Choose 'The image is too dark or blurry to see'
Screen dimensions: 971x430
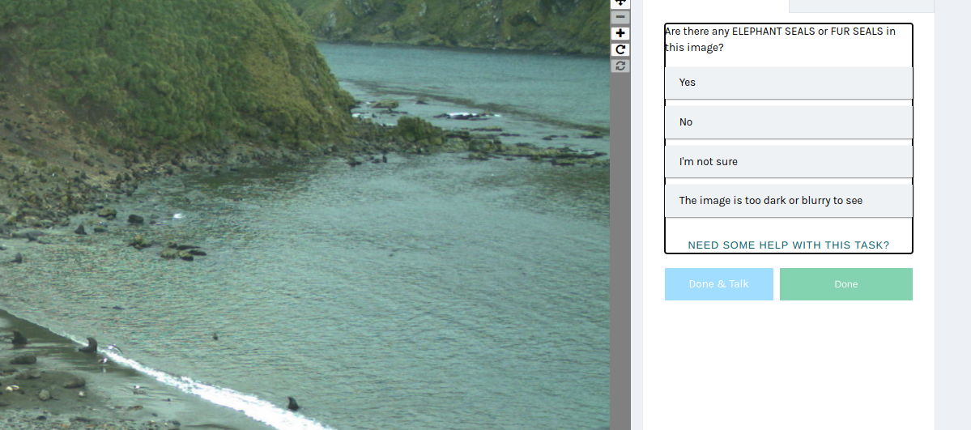(x=788, y=201)
